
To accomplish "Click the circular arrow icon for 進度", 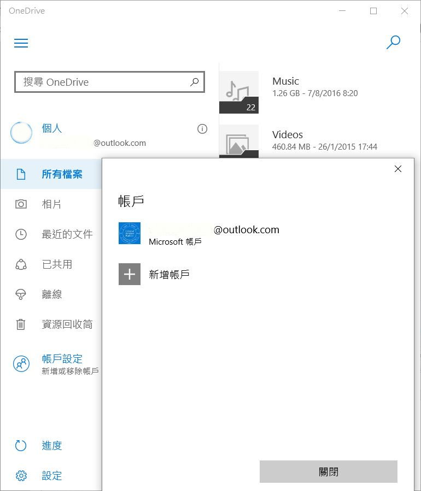I will 21,446.
